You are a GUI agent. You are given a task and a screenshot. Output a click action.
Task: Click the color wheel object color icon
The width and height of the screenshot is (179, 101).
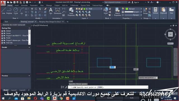(x=123, y=9)
